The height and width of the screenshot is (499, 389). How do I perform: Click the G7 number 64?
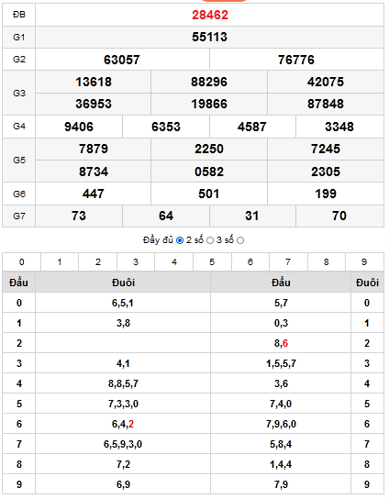pyautogui.click(x=166, y=216)
